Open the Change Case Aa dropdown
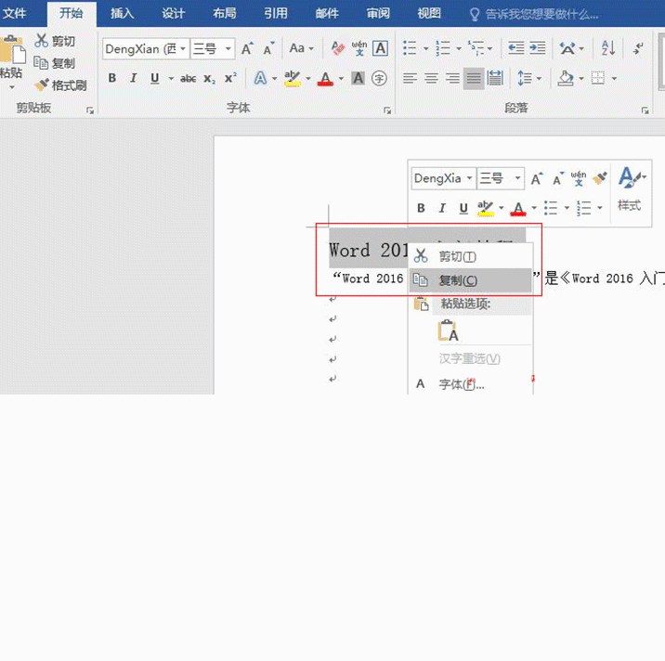665x661 pixels. click(302, 48)
